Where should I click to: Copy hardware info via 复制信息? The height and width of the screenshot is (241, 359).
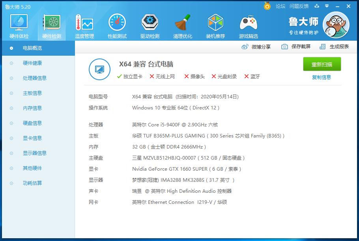(x=322, y=77)
